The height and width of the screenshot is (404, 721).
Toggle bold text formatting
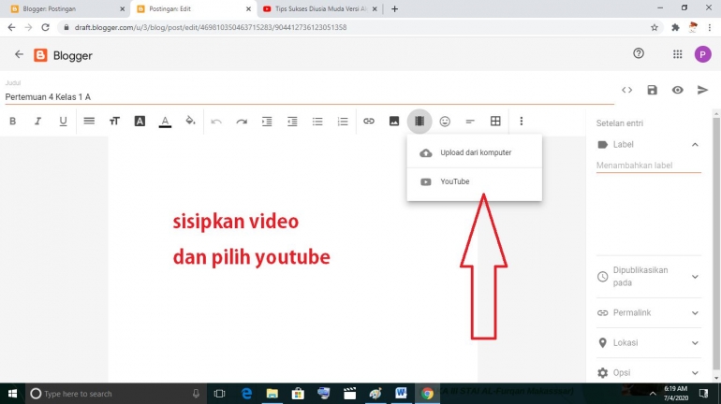click(x=13, y=121)
